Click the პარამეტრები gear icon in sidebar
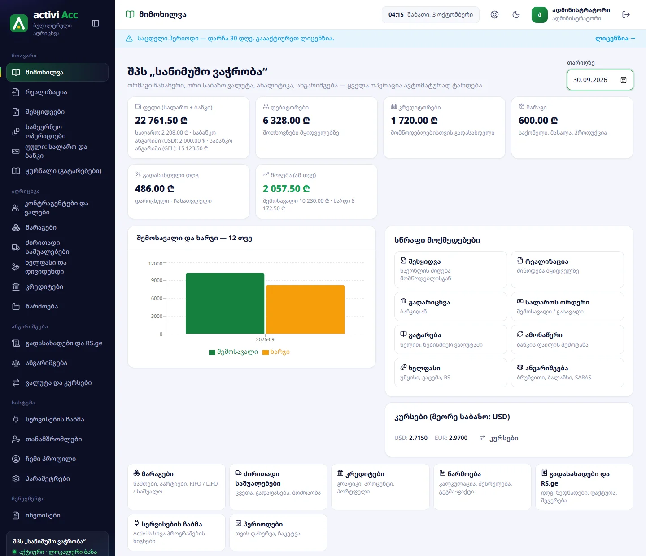 tap(16, 478)
